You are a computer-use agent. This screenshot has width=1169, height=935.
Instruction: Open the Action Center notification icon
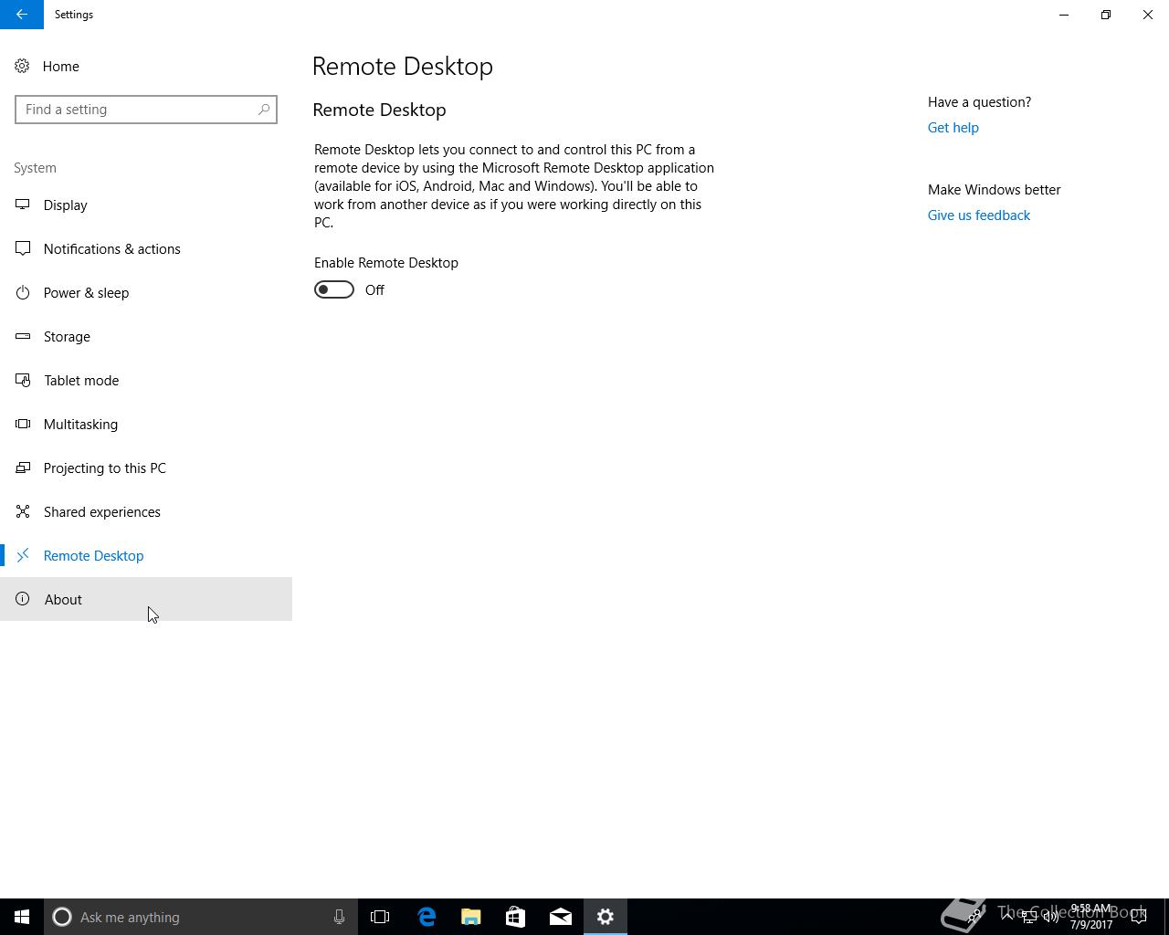point(1139,917)
